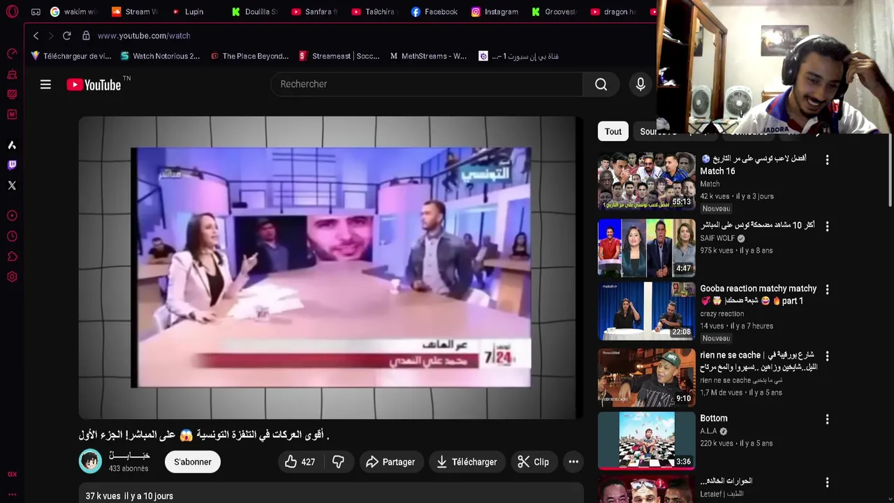This screenshot has width=894, height=503.
Task: Open Téléchargeur de vidéo bookmark
Action: click(71, 56)
